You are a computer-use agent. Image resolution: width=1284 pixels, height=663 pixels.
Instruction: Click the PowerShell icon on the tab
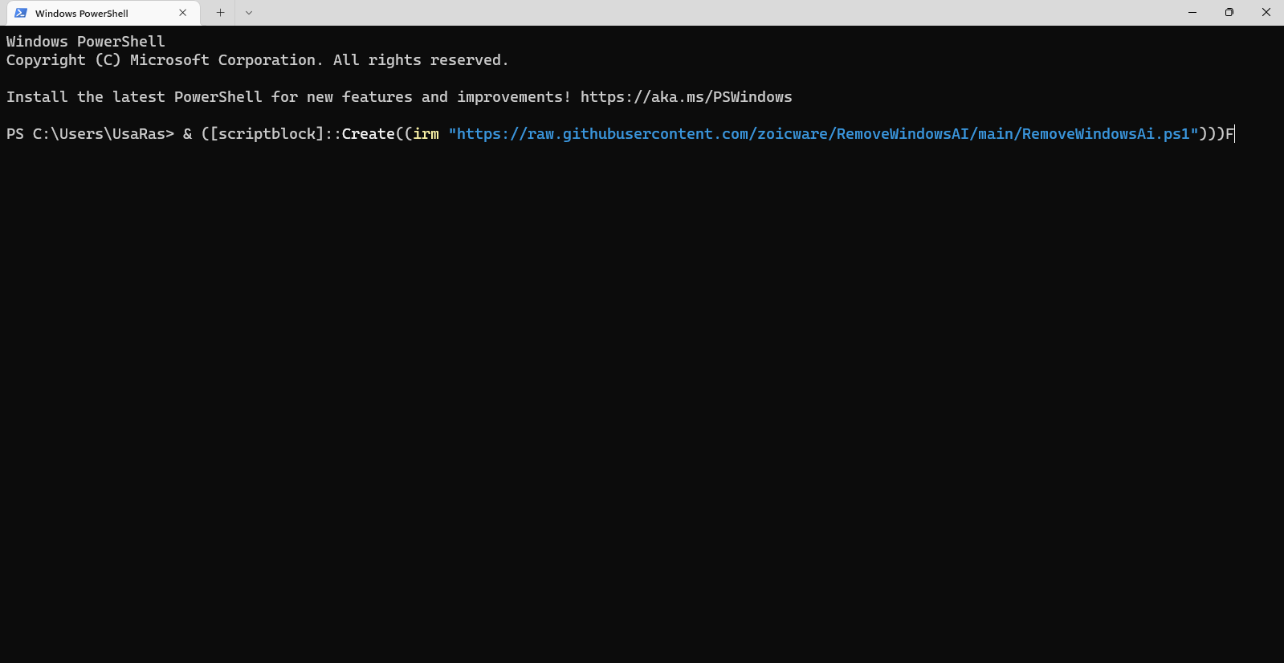click(22, 13)
